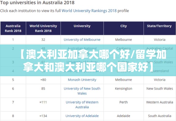Click the University column header

[82, 28]
